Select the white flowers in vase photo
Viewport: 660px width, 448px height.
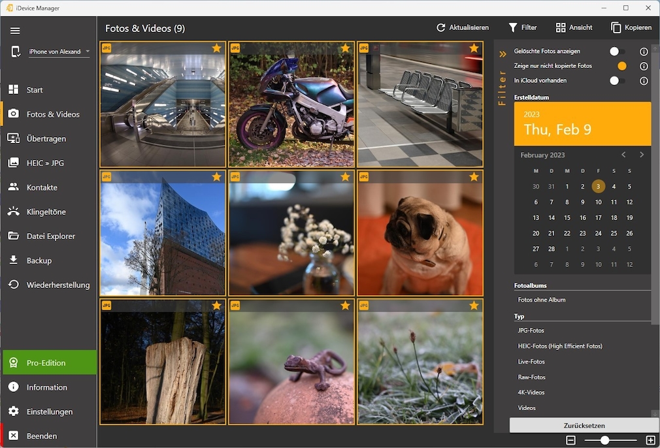click(291, 233)
